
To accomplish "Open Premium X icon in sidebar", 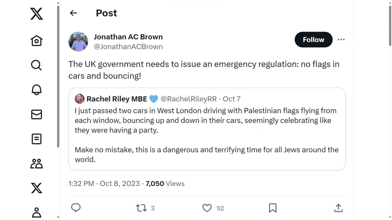I will pos(36,188).
